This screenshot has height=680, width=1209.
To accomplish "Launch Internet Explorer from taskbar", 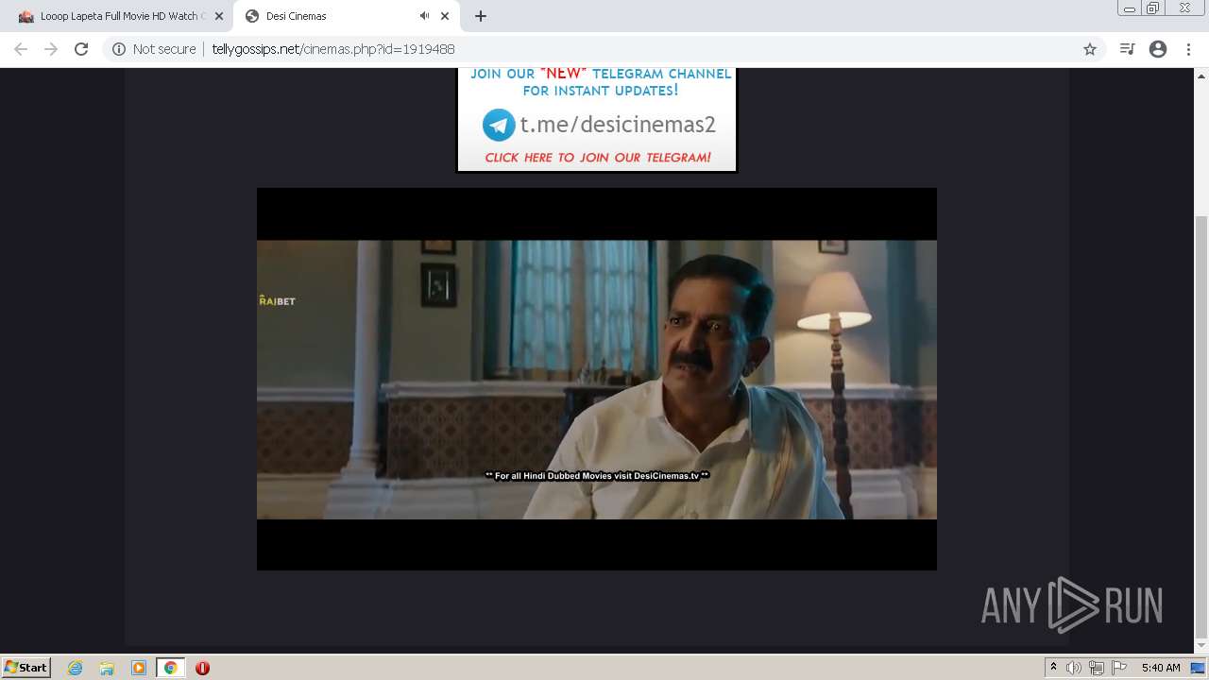I will pyautogui.click(x=75, y=668).
